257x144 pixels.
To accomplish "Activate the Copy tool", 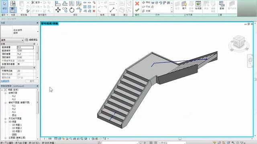I will point(65,10).
